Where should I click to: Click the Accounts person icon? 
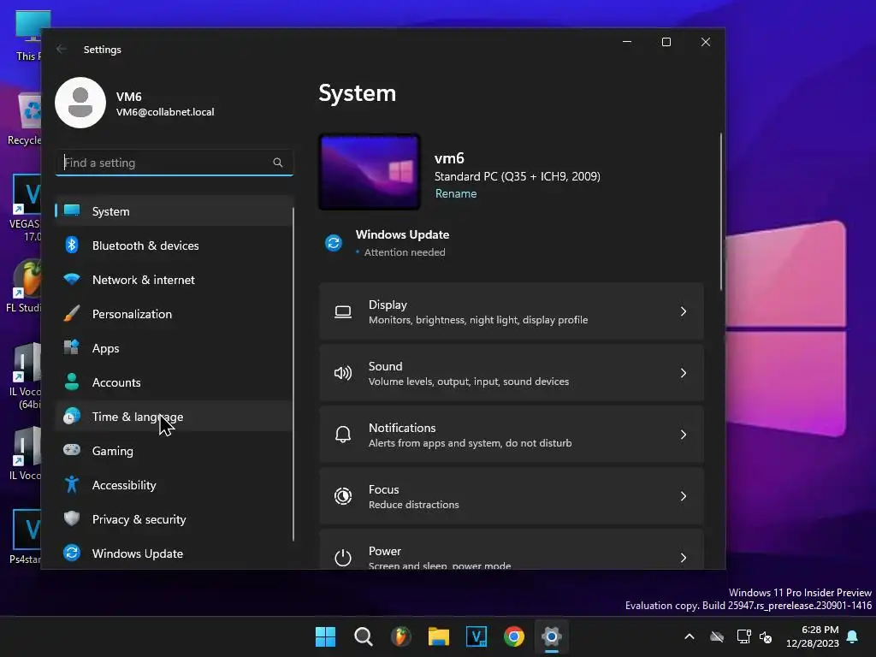point(72,382)
